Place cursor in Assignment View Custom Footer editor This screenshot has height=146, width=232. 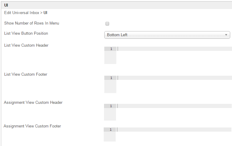(x=174, y=130)
